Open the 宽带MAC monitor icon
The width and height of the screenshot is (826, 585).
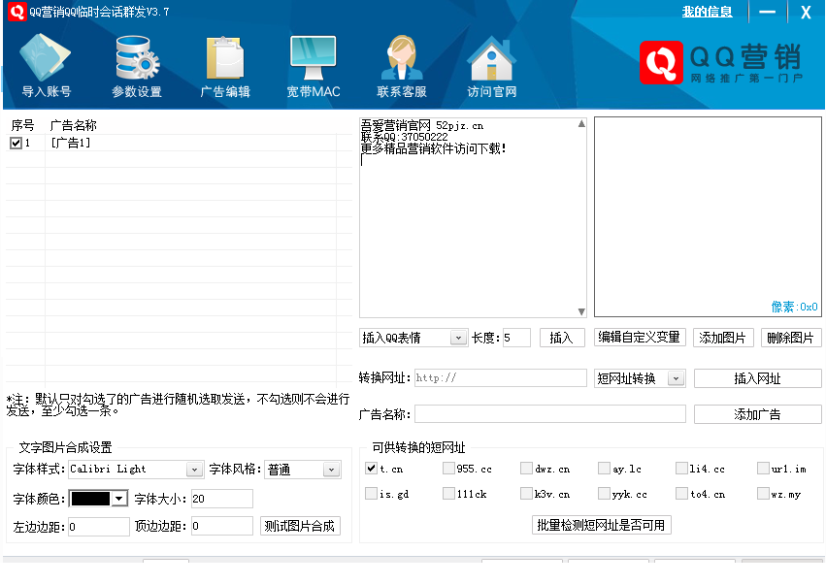click(313, 65)
